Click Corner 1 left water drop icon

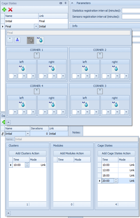(x=22, y=68)
